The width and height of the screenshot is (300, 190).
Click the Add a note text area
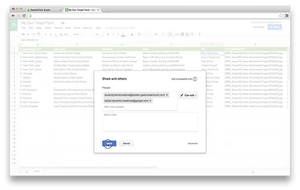pos(150,122)
